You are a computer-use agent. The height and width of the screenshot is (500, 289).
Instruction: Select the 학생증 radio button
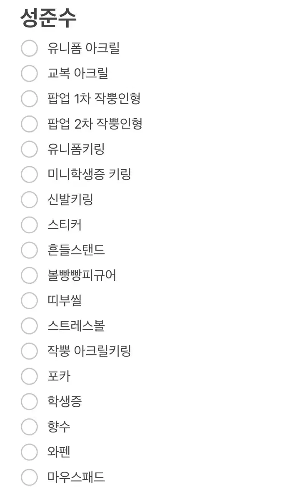[x=29, y=402]
